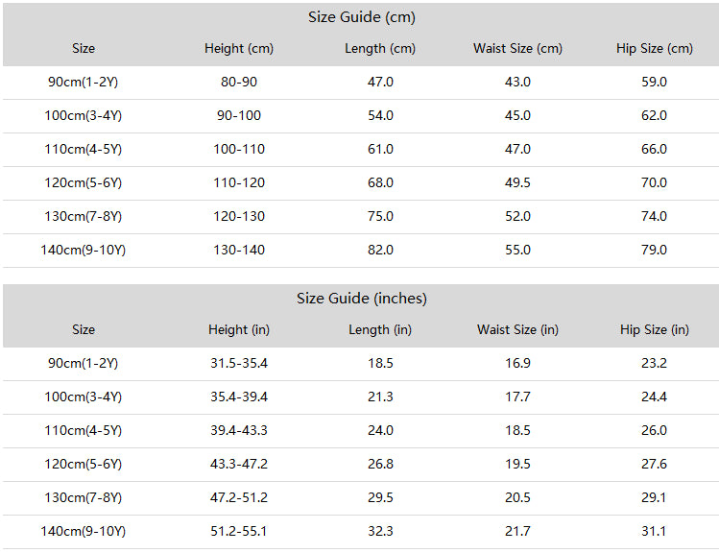The height and width of the screenshot is (553, 719).
Task: Click the length value '26.8' in inches
Action: point(380,465)
